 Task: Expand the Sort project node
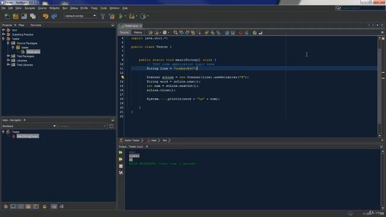click(4, 30)
